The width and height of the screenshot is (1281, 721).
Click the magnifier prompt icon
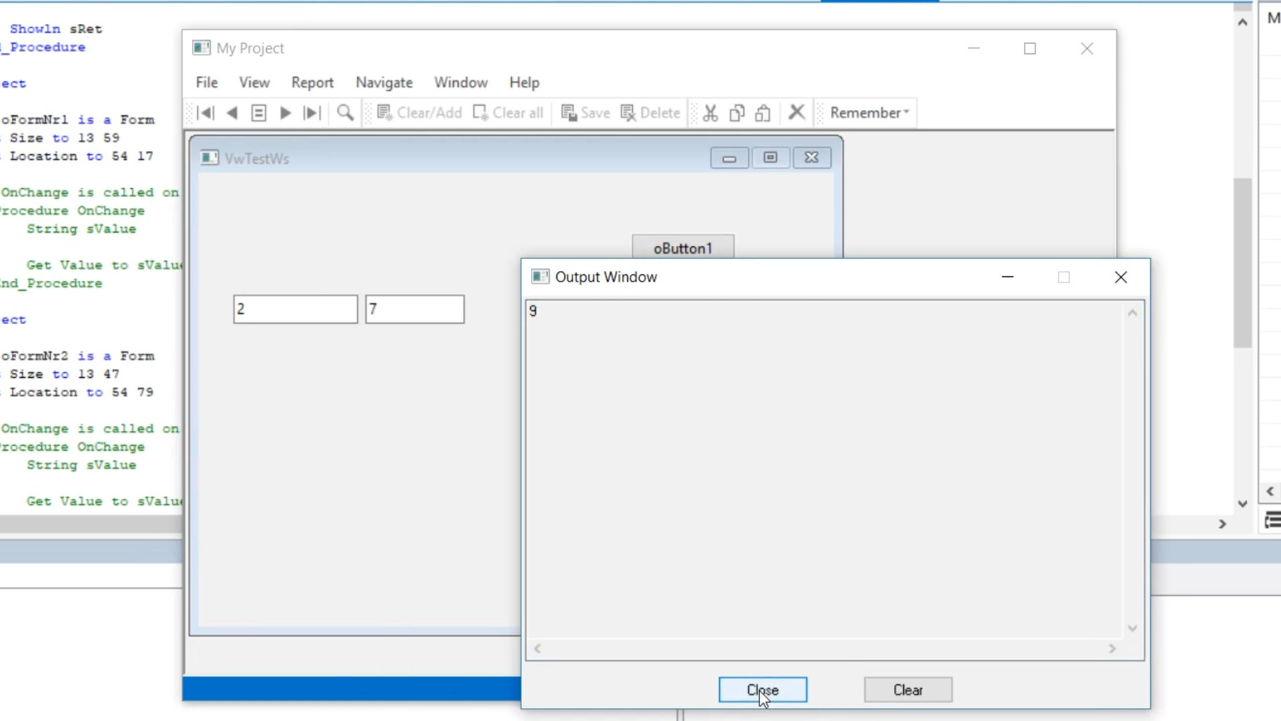click(x=345, y=113)
